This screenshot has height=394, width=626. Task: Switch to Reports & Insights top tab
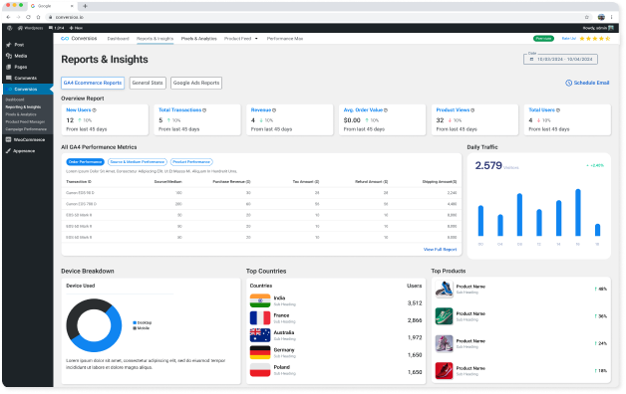click(155, 39)
